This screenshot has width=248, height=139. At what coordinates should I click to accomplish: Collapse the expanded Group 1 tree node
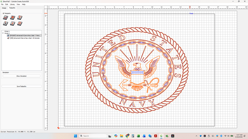tap(3, 33)
